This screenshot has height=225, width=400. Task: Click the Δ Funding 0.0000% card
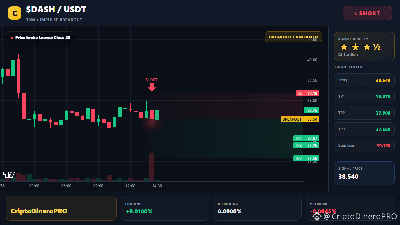257,208
